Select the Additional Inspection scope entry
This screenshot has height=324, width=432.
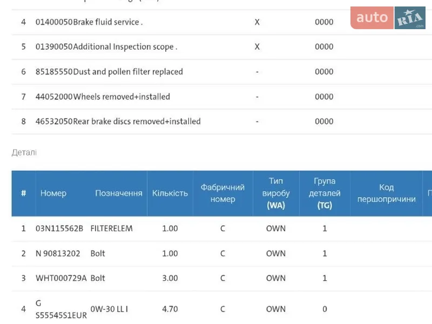125,47
